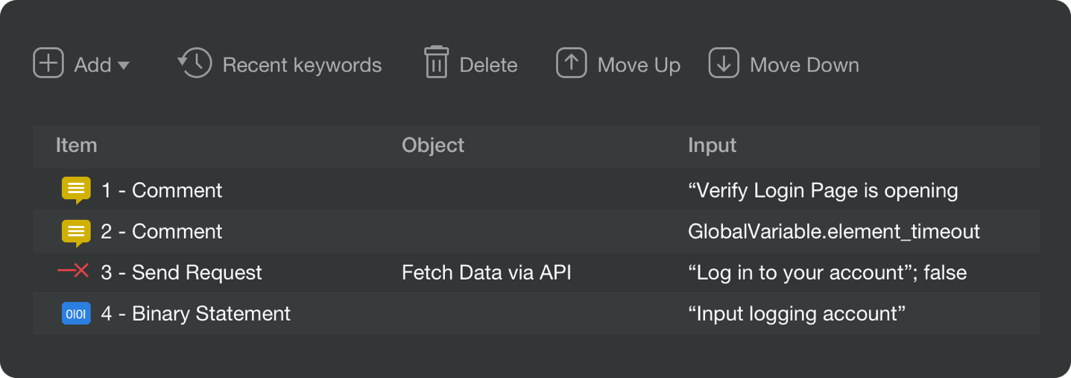Image resolution: width=1071 pixels, height=378 pixels.
Task: Edit the GlobalVariable.element_timeout input cell
Action: (834, 232)
